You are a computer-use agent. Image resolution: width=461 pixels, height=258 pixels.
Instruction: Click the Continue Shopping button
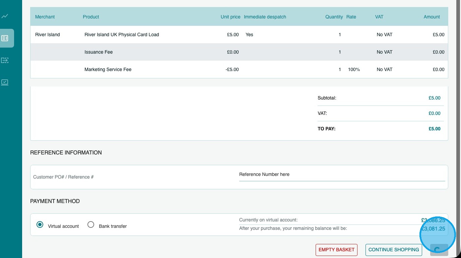394,250
